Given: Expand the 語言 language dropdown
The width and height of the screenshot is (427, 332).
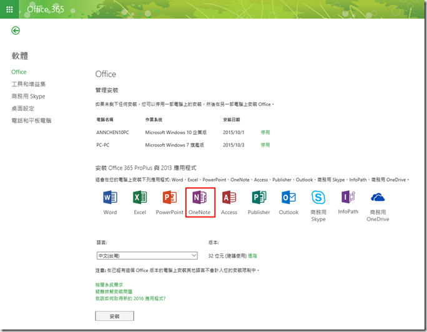Looking at the screenshot, I should pyautogui.click(x=146, y=255).
